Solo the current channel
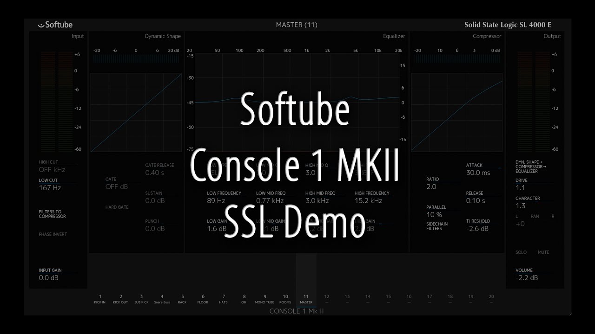 pos(521,252)
